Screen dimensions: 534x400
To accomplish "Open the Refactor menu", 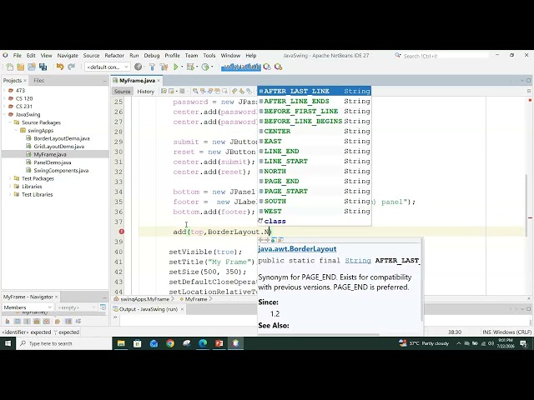I will point(114,56).
